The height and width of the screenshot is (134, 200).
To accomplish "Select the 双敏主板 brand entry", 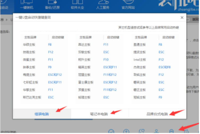I will coord(84,52).
